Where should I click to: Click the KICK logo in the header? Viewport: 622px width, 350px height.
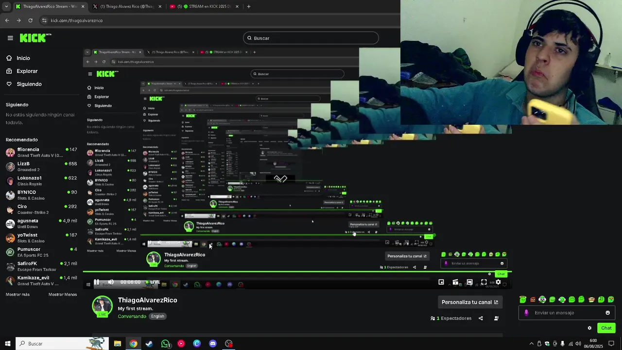(35, 38)
